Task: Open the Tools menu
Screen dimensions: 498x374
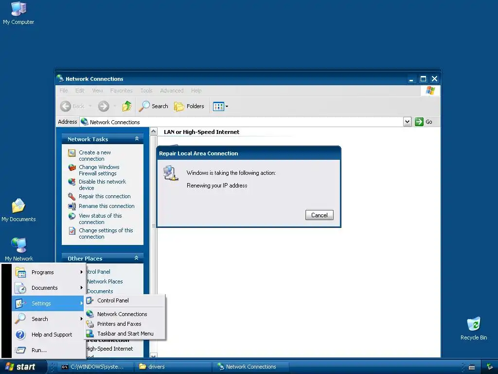Action: 146,91
